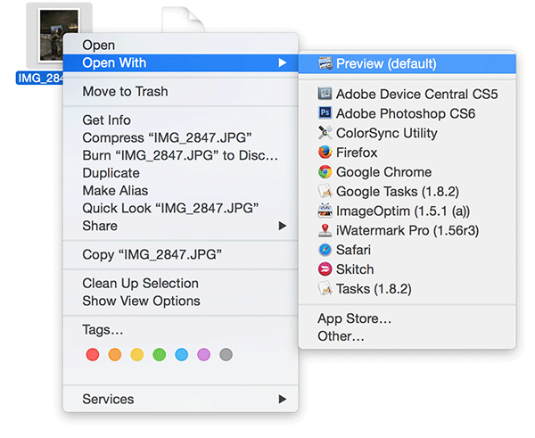Open with Adobe Device Central CS5

click(407, 94)
